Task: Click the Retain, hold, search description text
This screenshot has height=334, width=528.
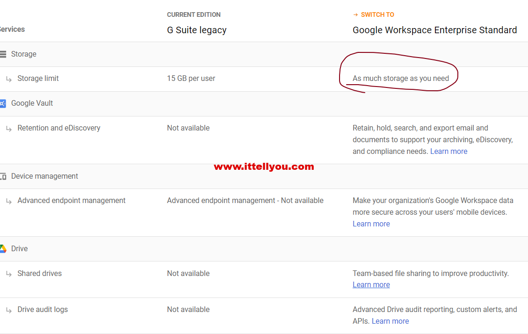Action: pyautogui.click(x=433, y=140)
